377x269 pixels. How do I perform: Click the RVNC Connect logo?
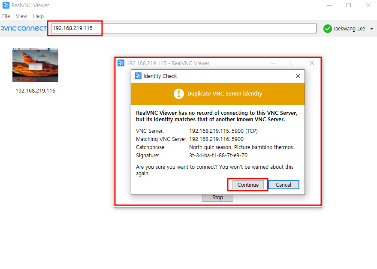point(24,28)
